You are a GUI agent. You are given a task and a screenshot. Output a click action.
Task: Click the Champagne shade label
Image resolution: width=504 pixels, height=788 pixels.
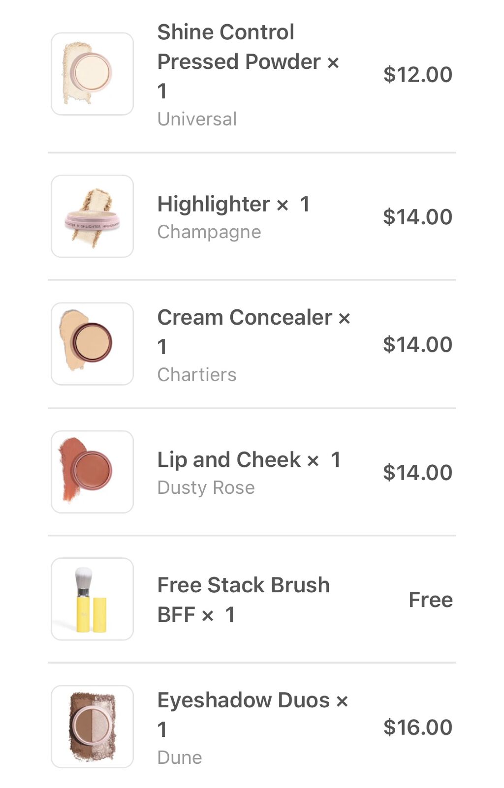point(209,232)
